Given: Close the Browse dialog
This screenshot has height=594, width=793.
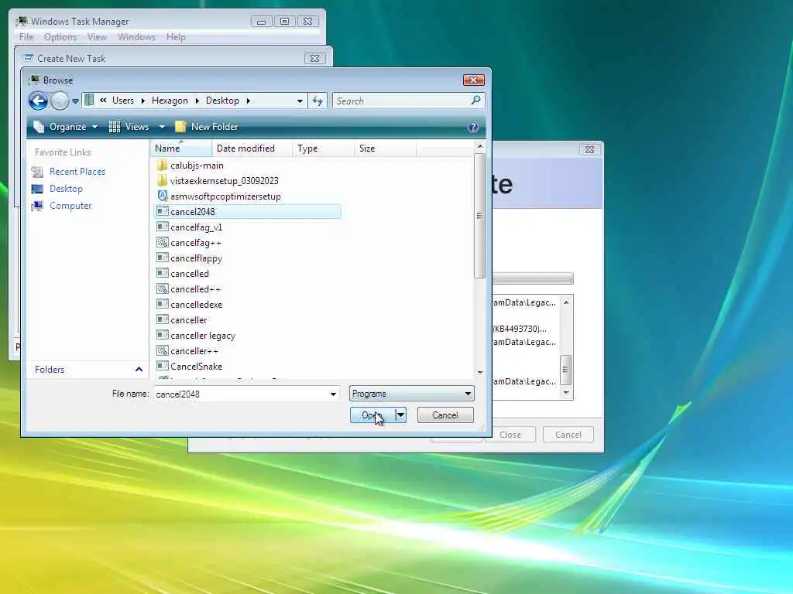Looking at the screenshot, I should click(x=474, y=80).
